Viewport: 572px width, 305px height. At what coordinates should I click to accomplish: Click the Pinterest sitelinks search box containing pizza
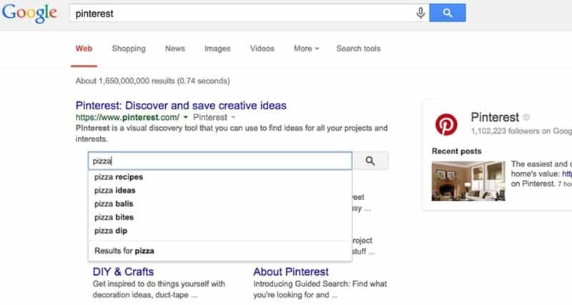click(x=220, y=161)
